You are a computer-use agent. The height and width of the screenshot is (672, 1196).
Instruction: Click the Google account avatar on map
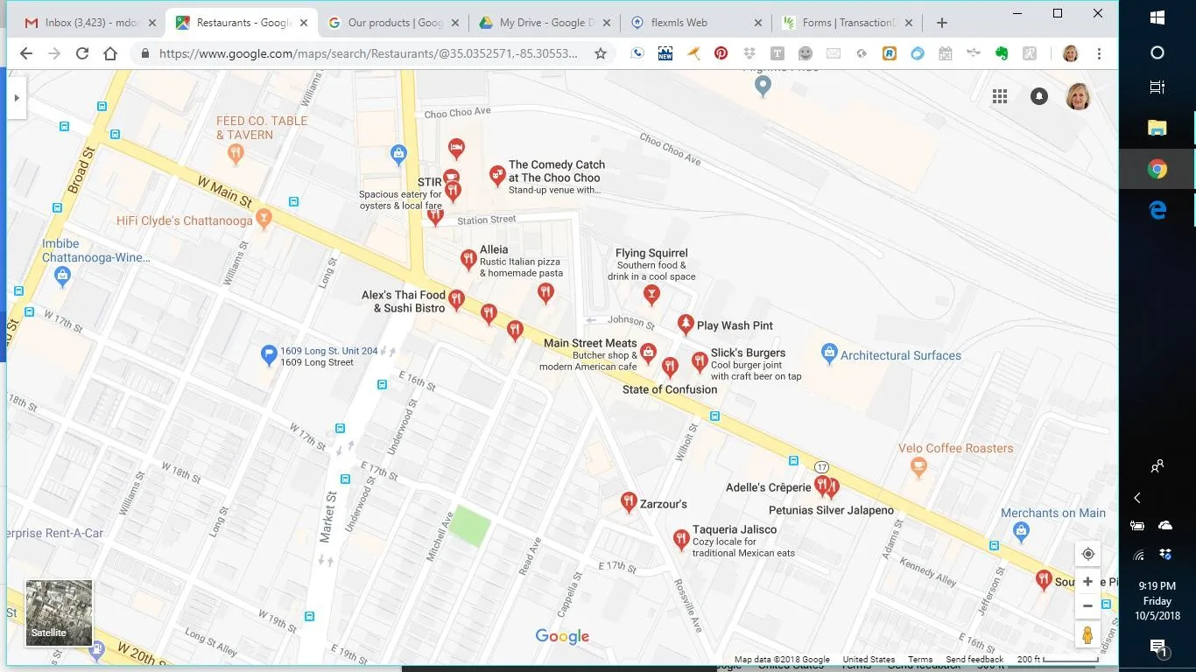click(x=1078, y=96)
